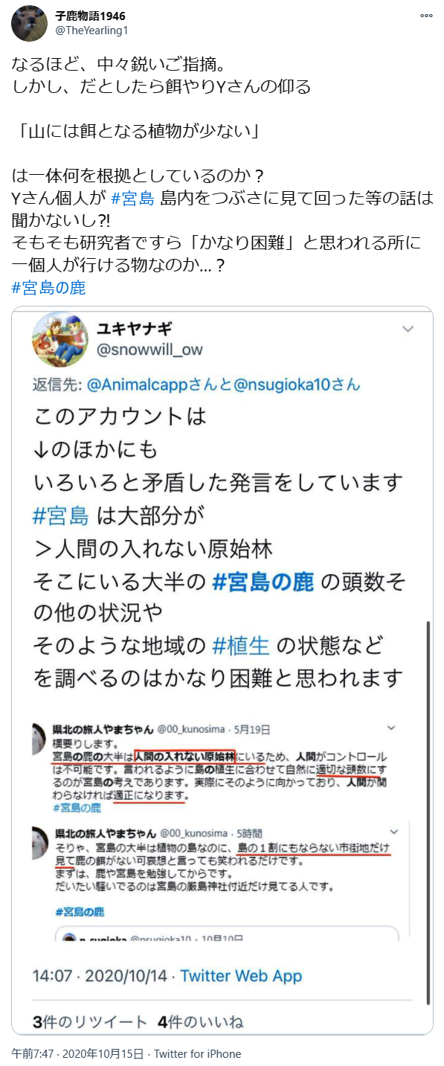Expand chevron on first 県北の旅人やまちゃん quoted tweet

coord(391,728)
